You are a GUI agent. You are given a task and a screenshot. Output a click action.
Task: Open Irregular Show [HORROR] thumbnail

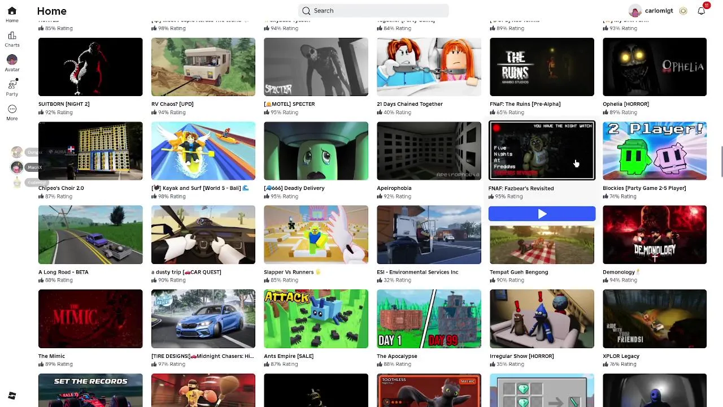[x=542, y=319]
